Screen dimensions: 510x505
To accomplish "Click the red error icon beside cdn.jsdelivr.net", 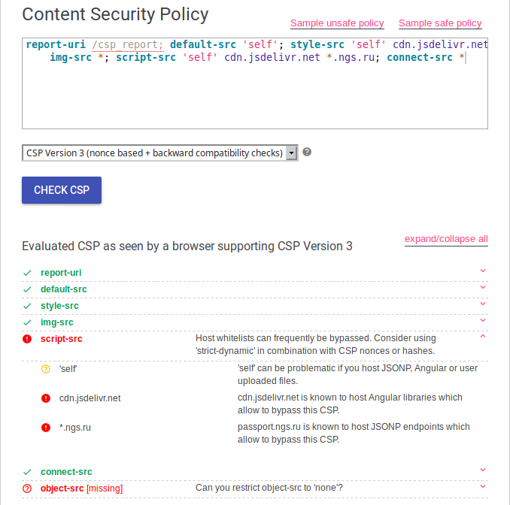I will (x=46, y=398).
